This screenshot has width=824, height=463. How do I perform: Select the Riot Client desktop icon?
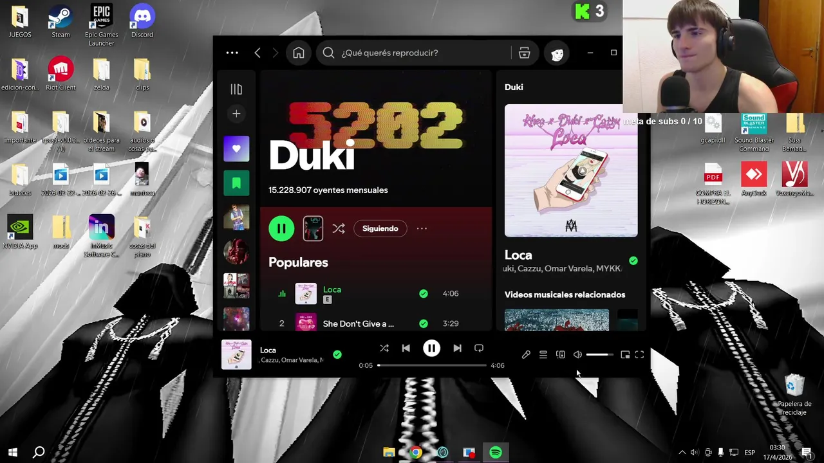(x=61, y=75)
